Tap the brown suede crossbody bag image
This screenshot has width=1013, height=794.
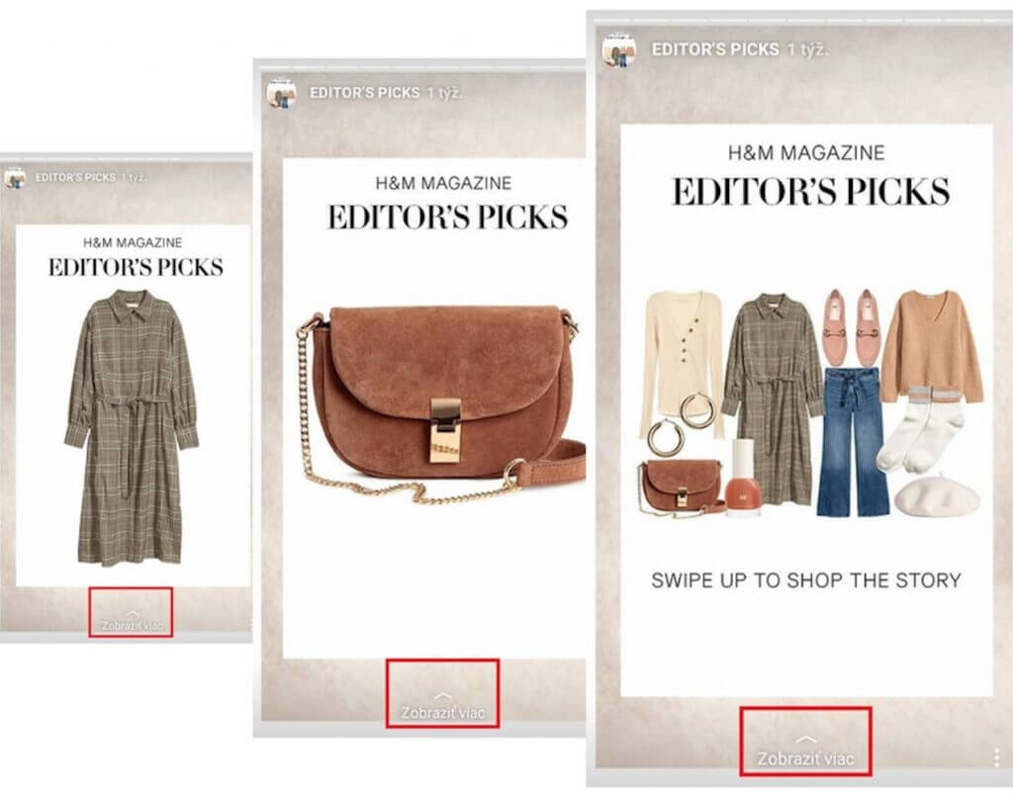(x=441, y=404)
